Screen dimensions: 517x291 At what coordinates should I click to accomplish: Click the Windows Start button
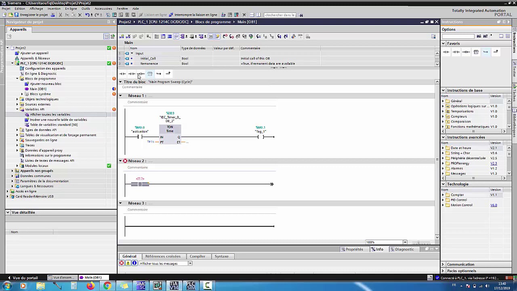(7, 286)
